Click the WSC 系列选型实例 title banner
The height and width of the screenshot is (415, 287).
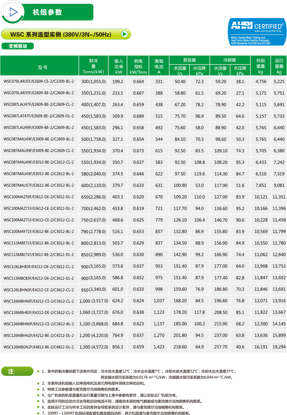[x=61, y=34]
